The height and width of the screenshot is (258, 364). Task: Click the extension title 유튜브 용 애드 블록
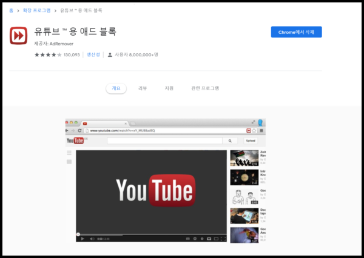[x=75, y=31]
